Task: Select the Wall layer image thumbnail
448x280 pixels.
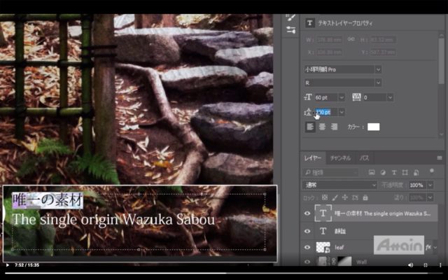Action: click(323, 261)
